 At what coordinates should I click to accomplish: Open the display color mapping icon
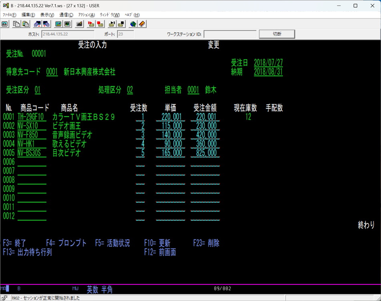[58, 24]
